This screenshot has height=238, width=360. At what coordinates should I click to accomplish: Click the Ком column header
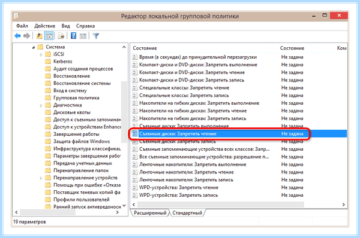tap(341, 48)
